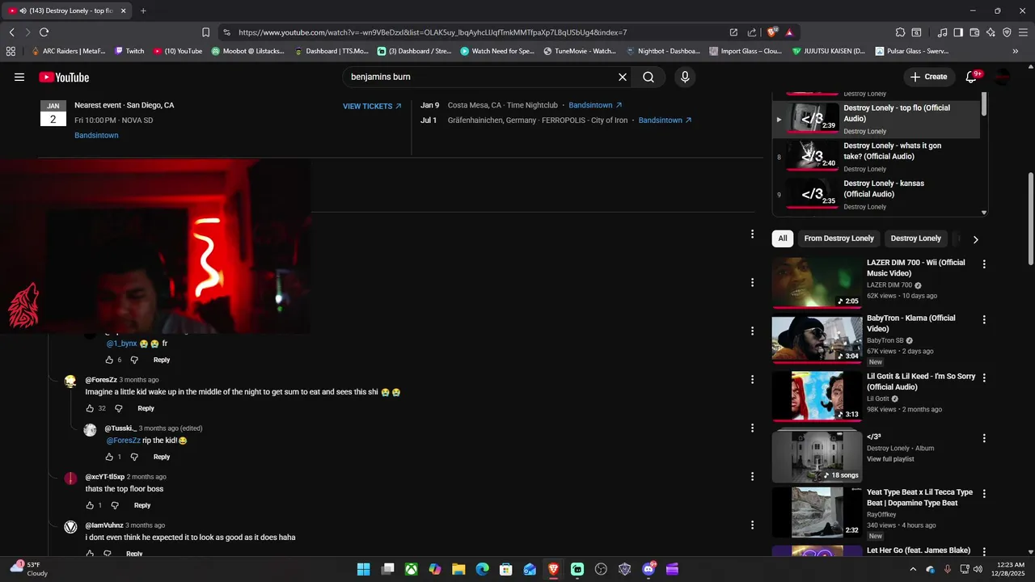This screenshot has height=582, width=1035.
Task: Open options for BabyTron Klama video
Action: pos(984,319)
